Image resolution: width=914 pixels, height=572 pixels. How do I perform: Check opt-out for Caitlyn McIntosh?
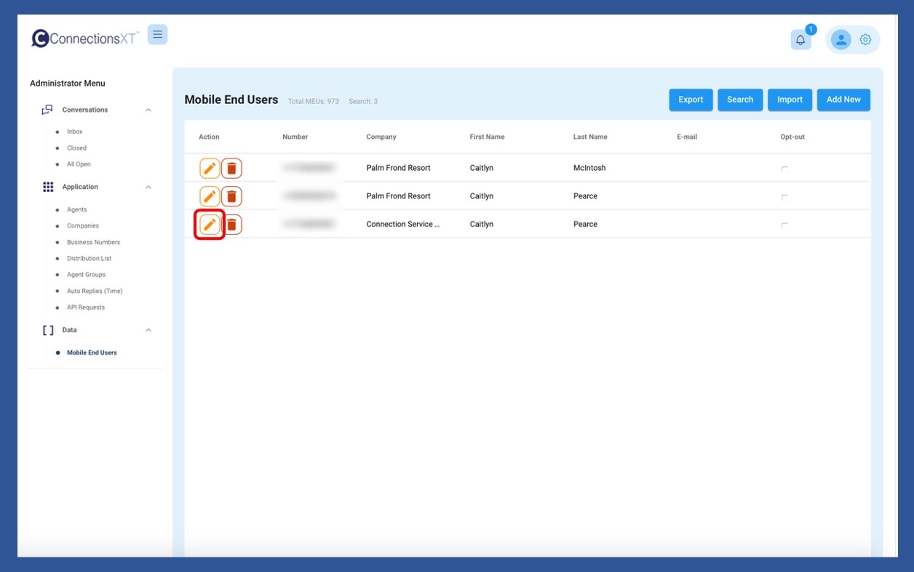[x=784, y=169]
